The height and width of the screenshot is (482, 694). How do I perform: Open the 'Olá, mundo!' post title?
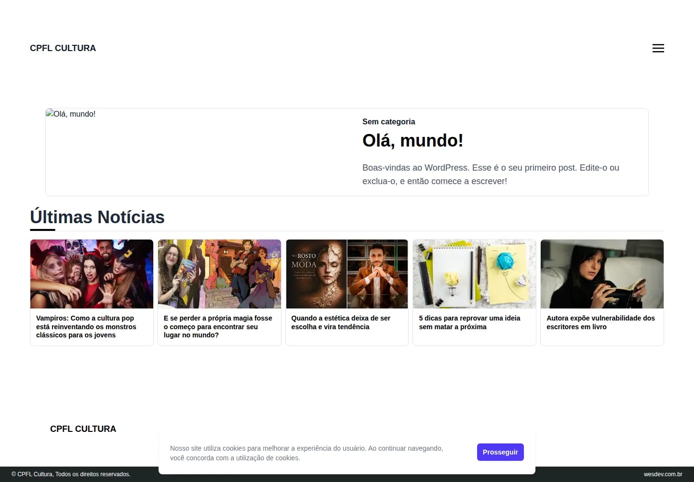[x=413, y=141]
